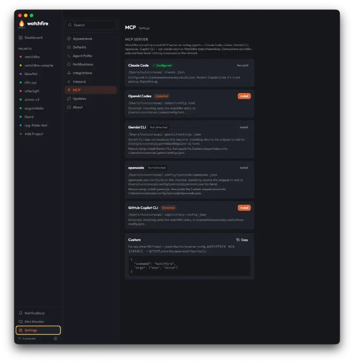Click the .codex/config.toml path text
354x363 pixels.
[162, 103]
